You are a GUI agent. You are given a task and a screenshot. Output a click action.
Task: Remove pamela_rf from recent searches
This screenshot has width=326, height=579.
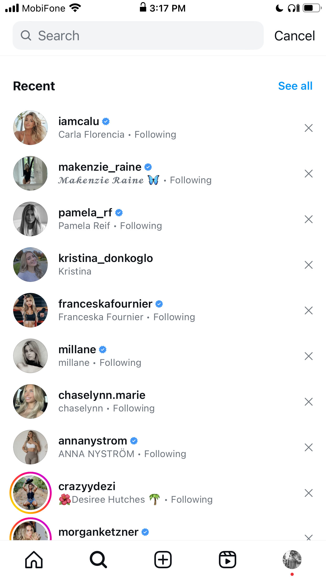coord(309,219)
